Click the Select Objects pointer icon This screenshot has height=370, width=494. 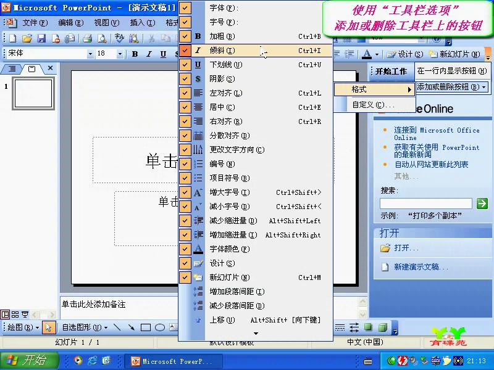point(48,327)
